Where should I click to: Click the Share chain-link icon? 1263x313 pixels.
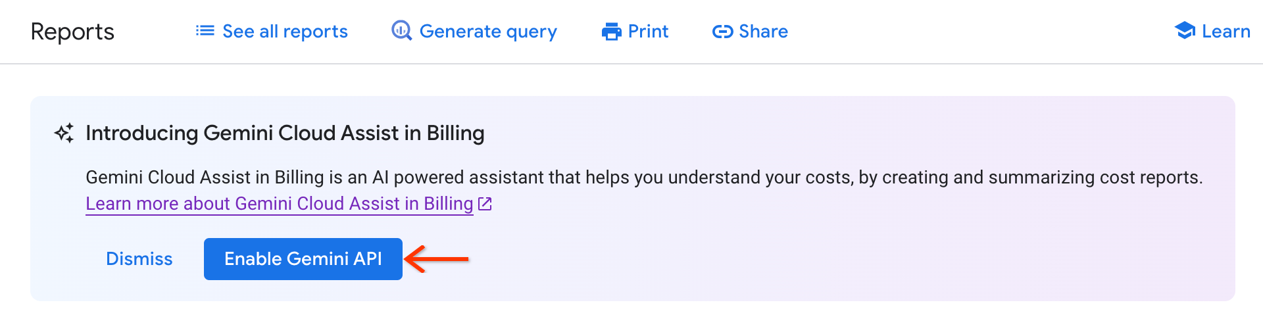[722, 32]
